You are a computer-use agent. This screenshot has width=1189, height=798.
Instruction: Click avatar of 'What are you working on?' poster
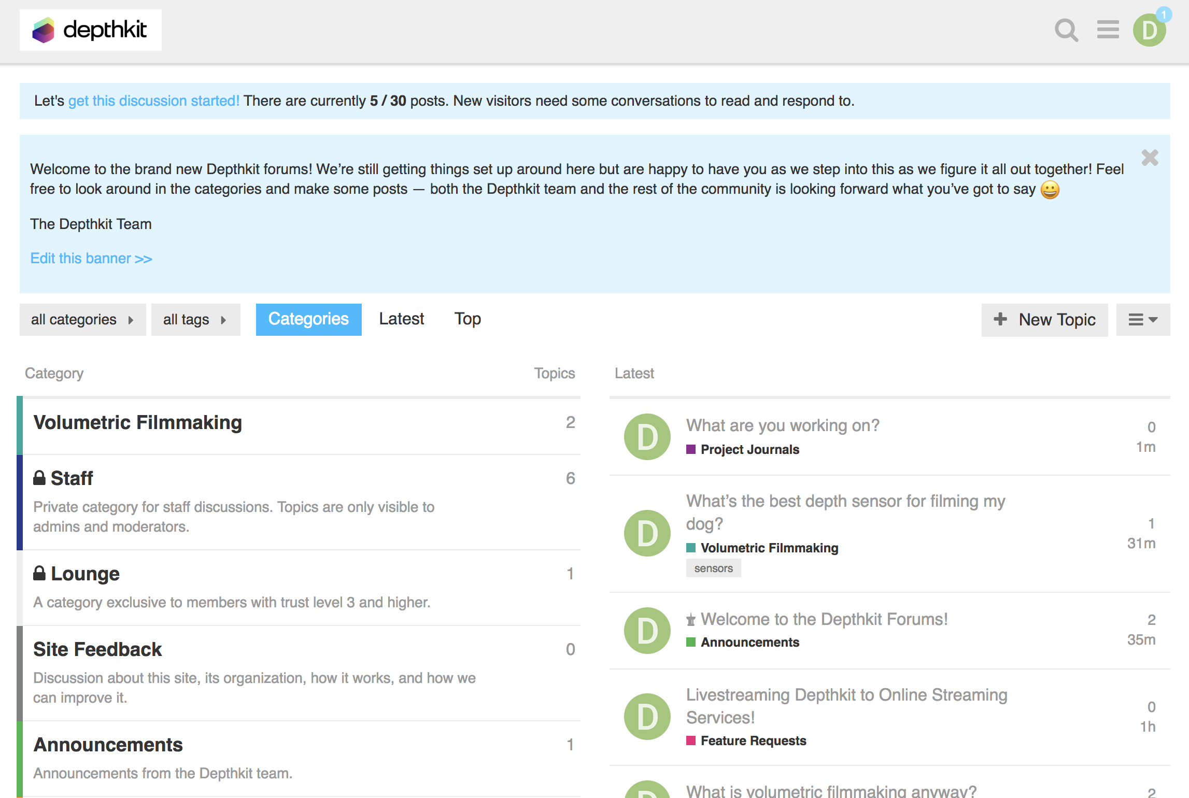point(647,437)
